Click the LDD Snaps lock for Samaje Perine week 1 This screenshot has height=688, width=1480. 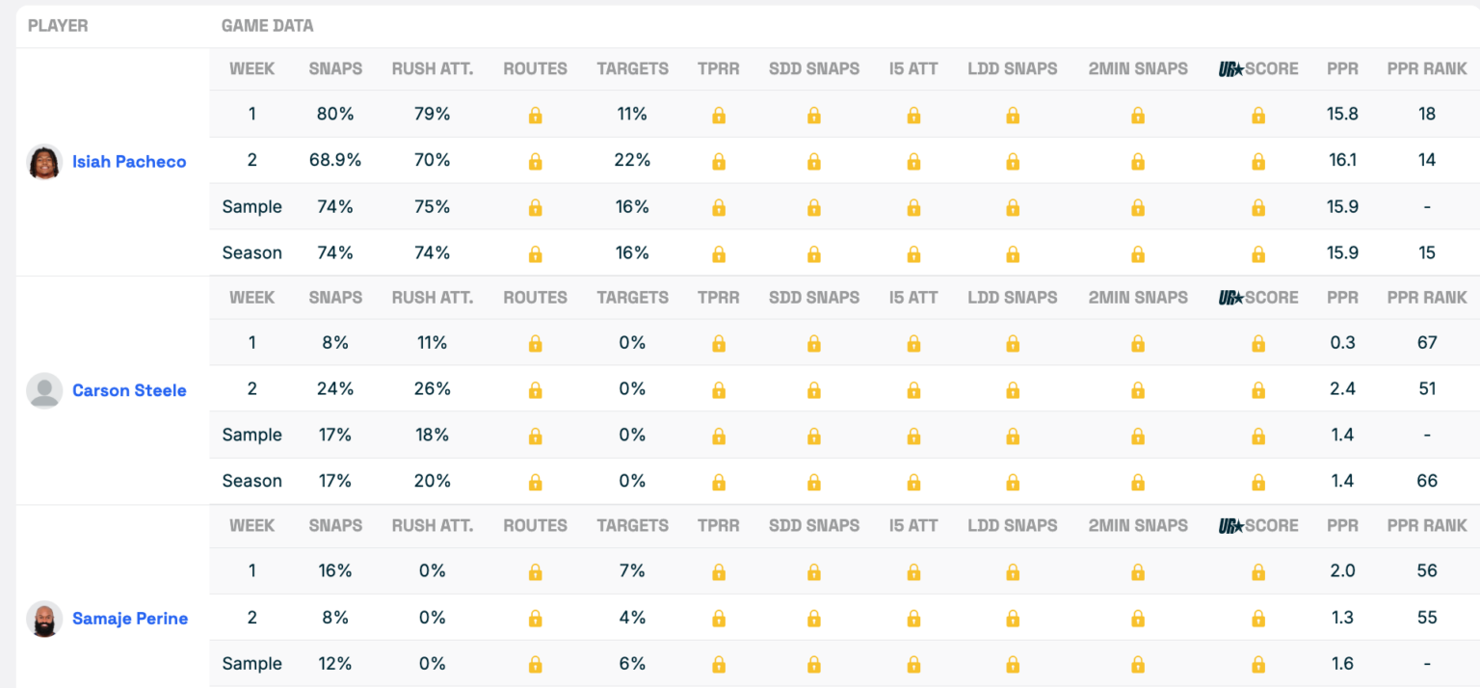click(1012, 571)
